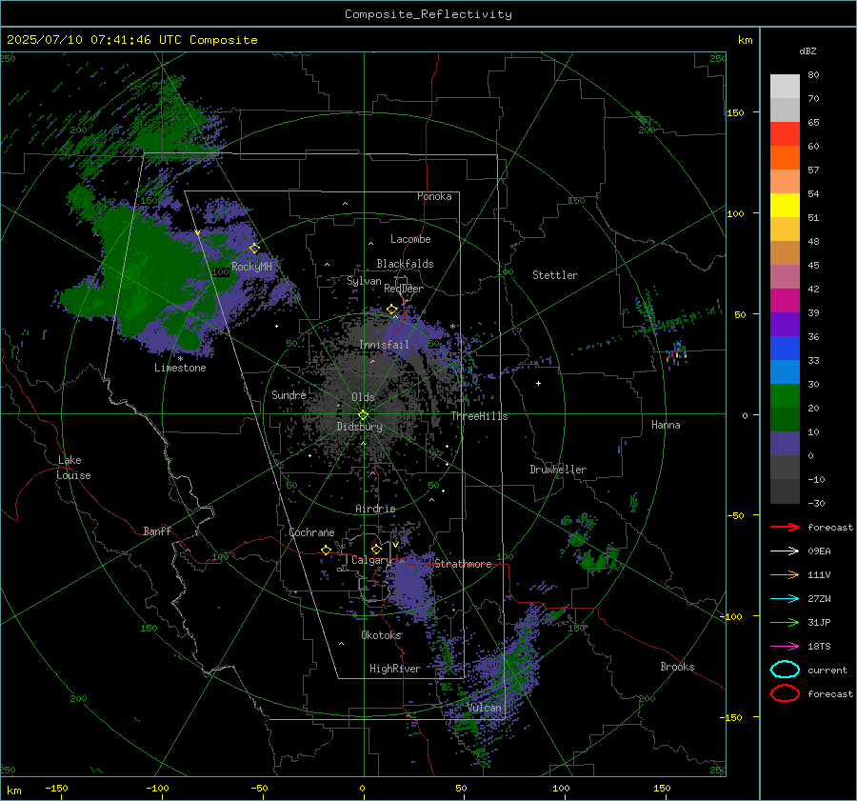Click the red forecast ellipse icon
857x801 pixels.
[x=785, y=693]
